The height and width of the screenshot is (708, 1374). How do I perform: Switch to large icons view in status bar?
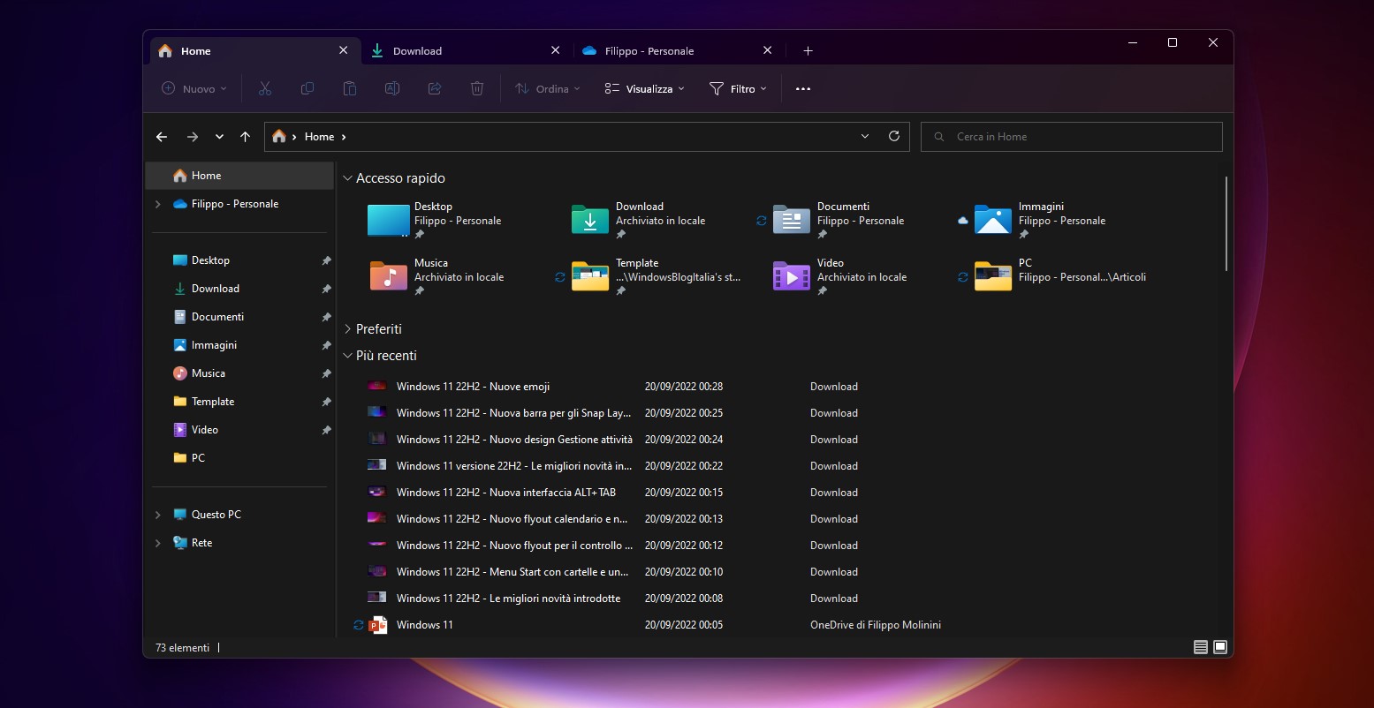(x=1220, y=647)
